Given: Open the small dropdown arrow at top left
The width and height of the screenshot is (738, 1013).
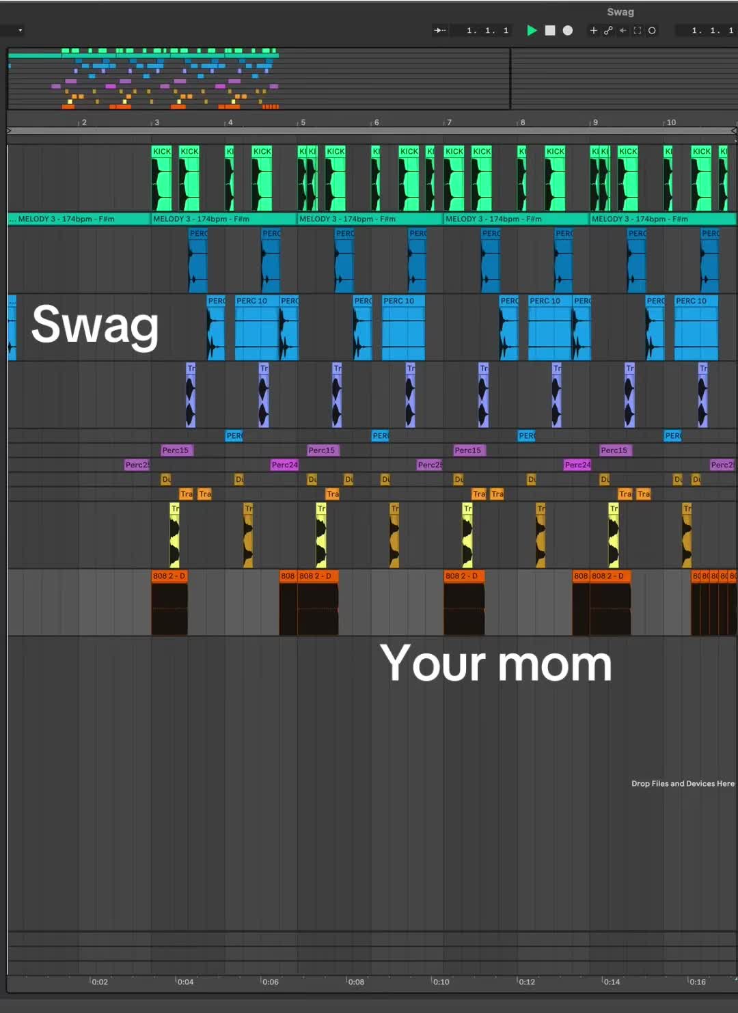Looking at the screenshot, I should [20, 30].
